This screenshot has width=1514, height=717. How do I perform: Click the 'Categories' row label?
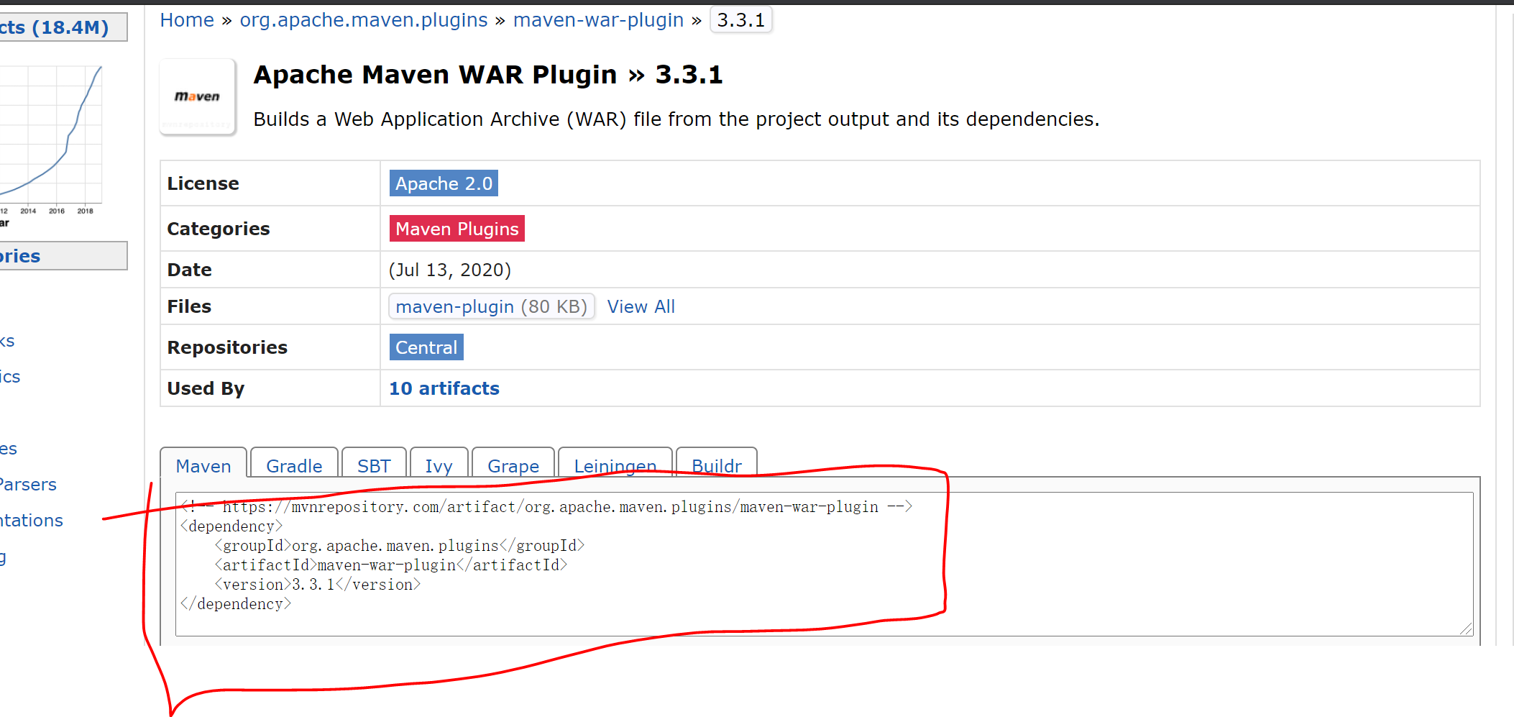tap(219, 229)
